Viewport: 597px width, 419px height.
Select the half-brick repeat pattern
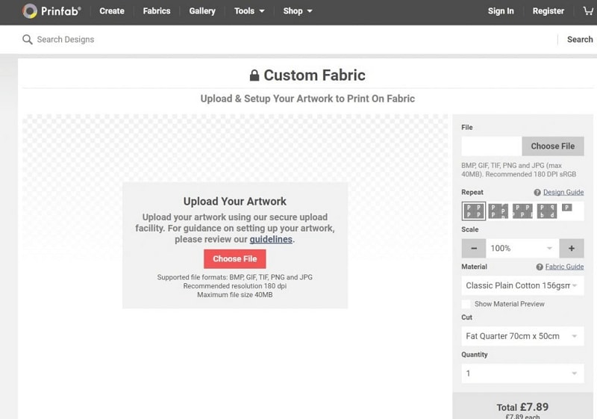[x=522, y=211]
